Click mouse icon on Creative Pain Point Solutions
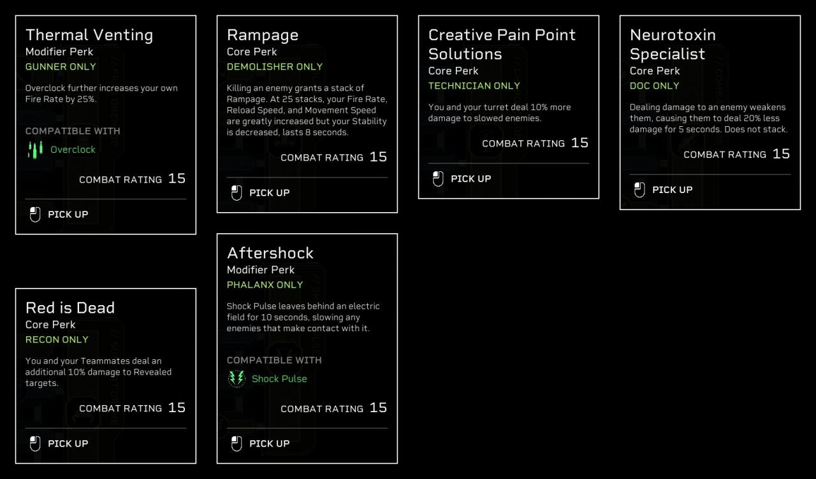 [438, 179]
